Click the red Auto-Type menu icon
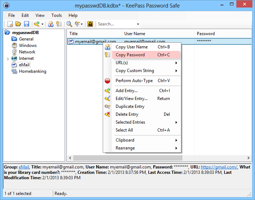Image resolution: width=255 pixels, height=200 pixels. 107,81
